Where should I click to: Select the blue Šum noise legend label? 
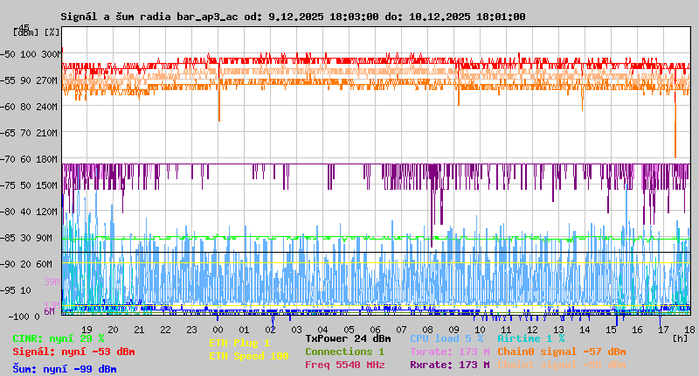65,369
